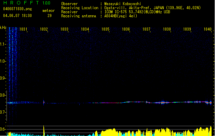Click the HROFFT program title
215x136 pixels.
21,3
